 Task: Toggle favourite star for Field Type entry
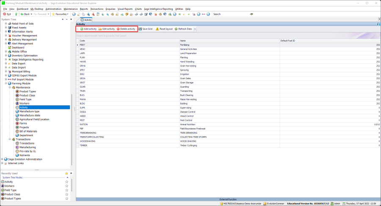(66, 190)
